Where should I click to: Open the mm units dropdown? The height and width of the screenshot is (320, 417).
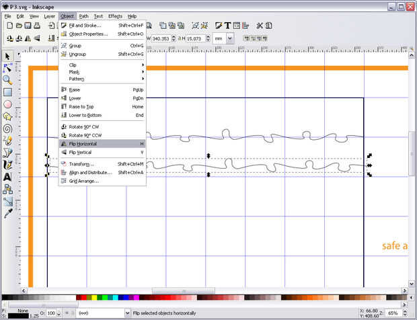pos(230,38)
